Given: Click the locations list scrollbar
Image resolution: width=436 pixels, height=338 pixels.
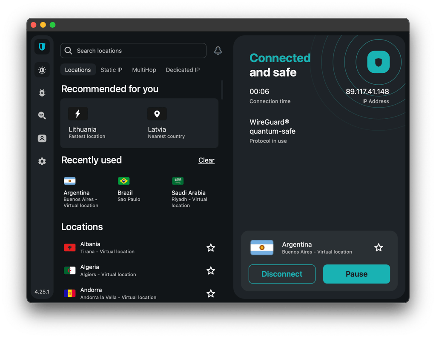Looking at the screenshot, I should click(222, 90).
